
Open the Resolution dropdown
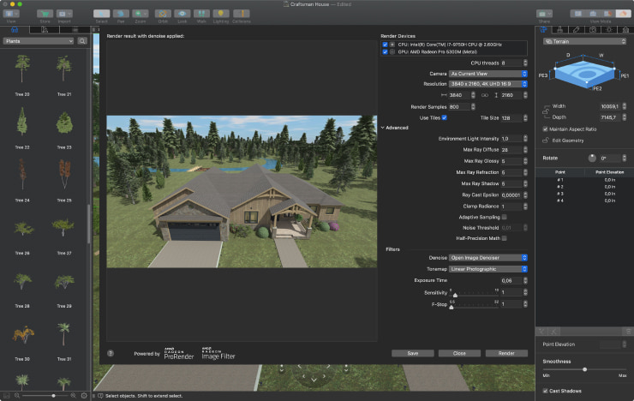point(488,84)
